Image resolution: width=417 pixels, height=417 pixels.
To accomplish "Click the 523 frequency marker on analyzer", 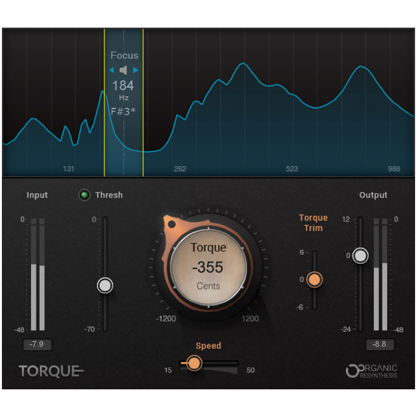I will pos(292,169).
